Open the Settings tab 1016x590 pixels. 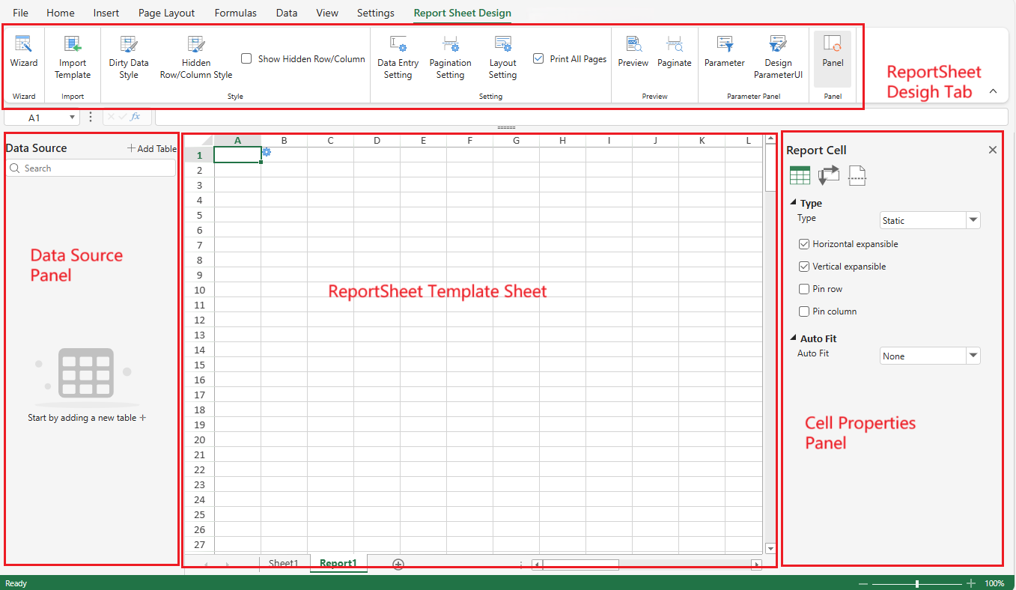click(376, 13)
